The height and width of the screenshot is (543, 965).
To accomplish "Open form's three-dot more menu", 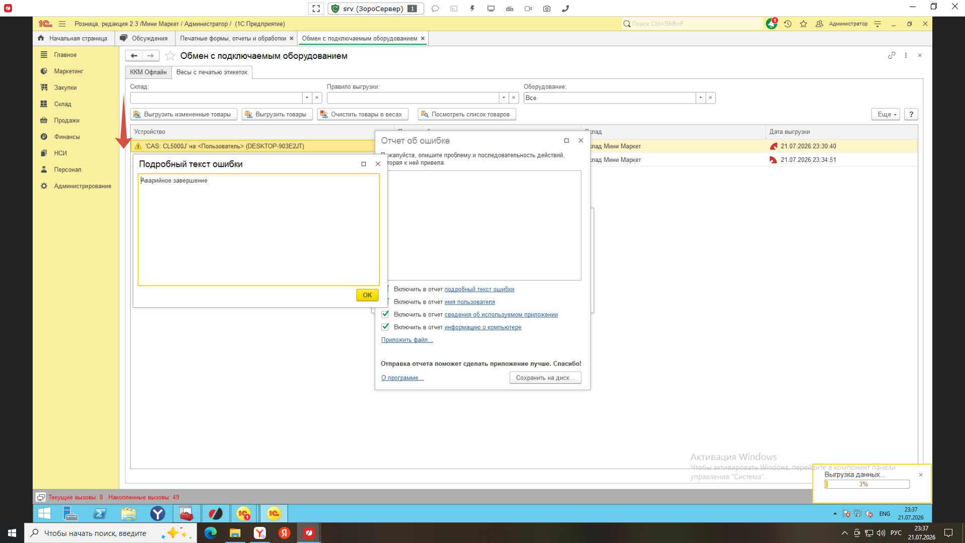I will (x=906, y=55).
